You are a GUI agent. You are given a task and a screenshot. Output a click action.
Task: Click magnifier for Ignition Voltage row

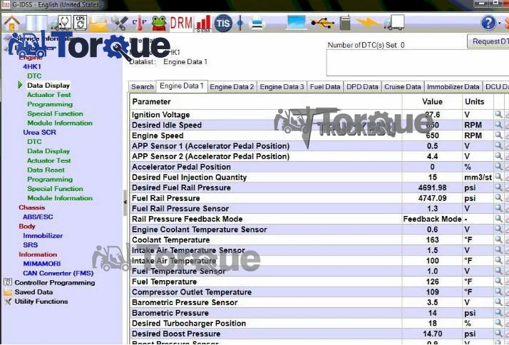pyautogui.click(x=498, y=114)
